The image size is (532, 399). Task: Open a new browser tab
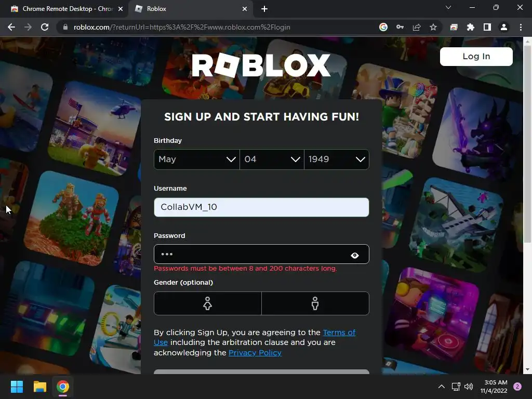coord(264,9)
